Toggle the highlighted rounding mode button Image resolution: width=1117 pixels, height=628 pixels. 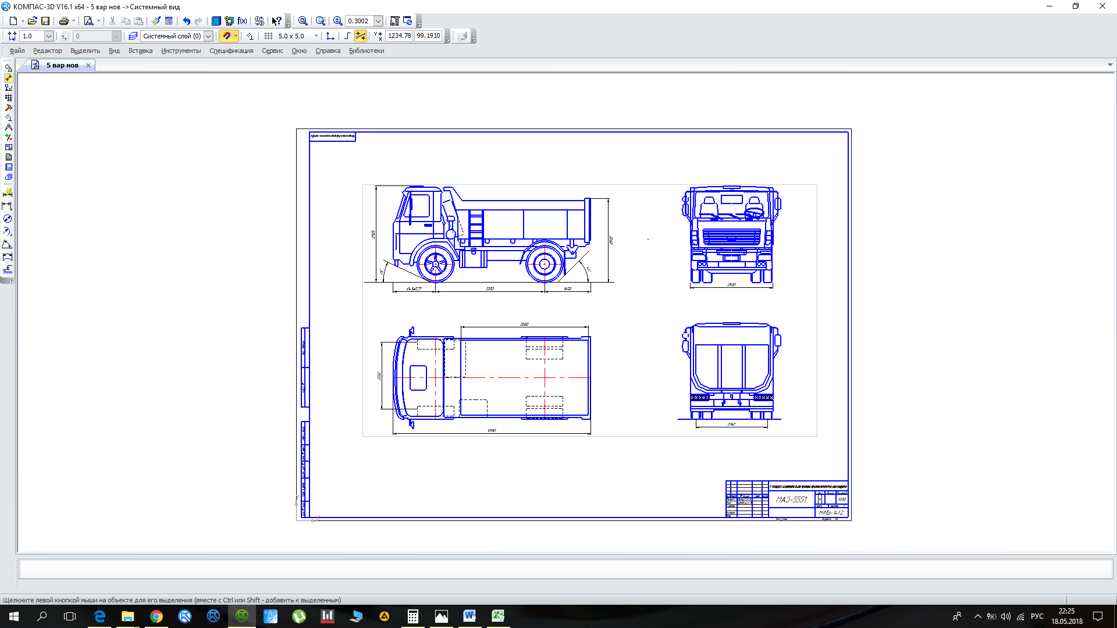(x=361, y=36)
